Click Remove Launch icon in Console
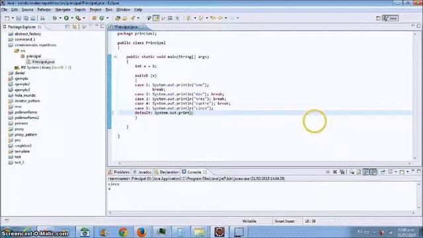This screenshot has height=238, width=423. click(x=335, y=172)
